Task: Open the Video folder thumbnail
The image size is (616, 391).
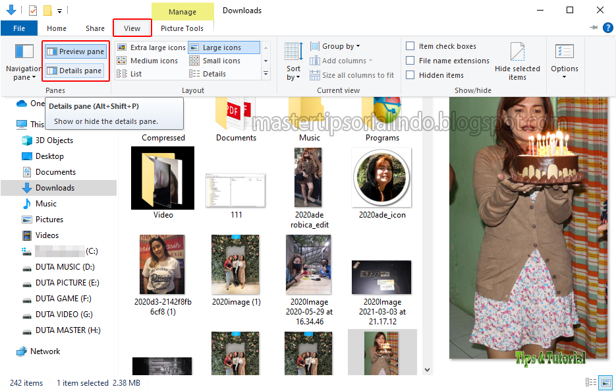Action: 162,178
